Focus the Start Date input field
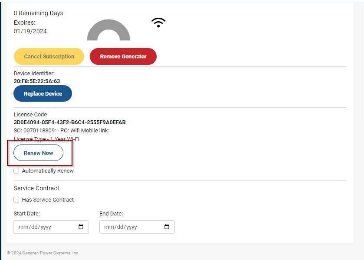 tap(51, 227)
